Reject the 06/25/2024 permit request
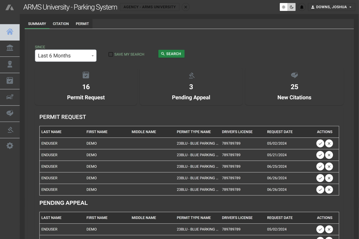Image resolution: width=359 pixels, height=239 pixels. pyautogui.click(x=329, y=166)
